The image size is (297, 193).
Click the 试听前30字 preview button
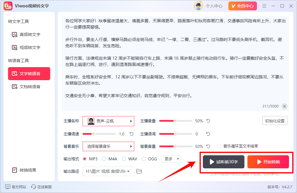pyautogui.click(x=224, y=162)
